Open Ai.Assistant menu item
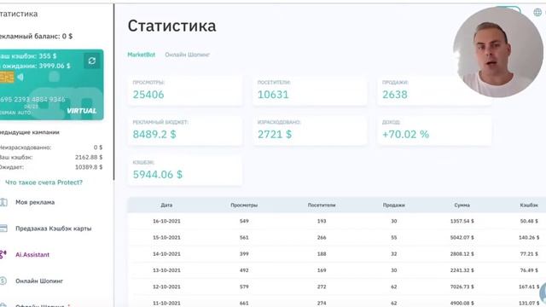546x307 pixels. pos(32,254)
